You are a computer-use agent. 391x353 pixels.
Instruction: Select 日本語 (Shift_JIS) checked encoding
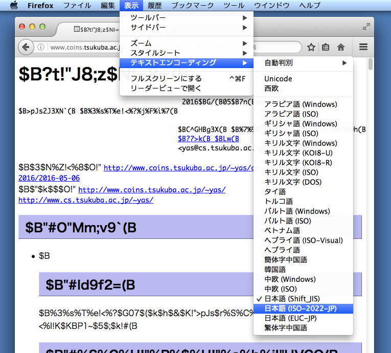pyautogui.click(x=292, y=299)
